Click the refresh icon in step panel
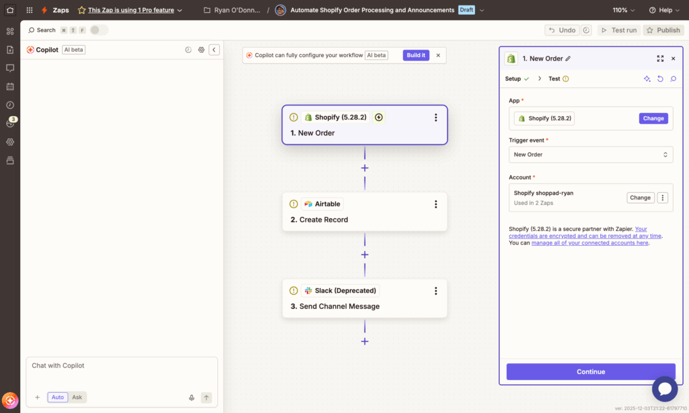The image size is (689, 413). [660, 79]
